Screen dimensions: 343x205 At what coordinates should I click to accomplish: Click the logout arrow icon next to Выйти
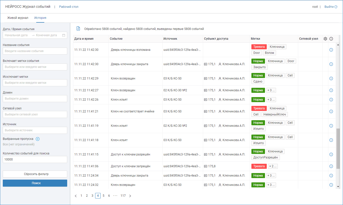click(336, 7)
